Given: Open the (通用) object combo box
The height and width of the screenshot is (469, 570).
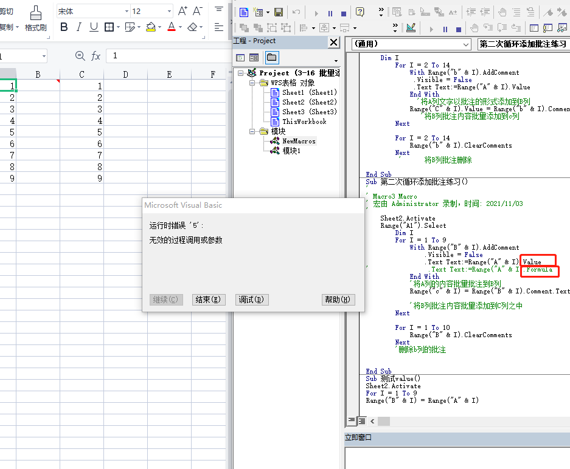Looking at the screenshot, I should point(411,44).
